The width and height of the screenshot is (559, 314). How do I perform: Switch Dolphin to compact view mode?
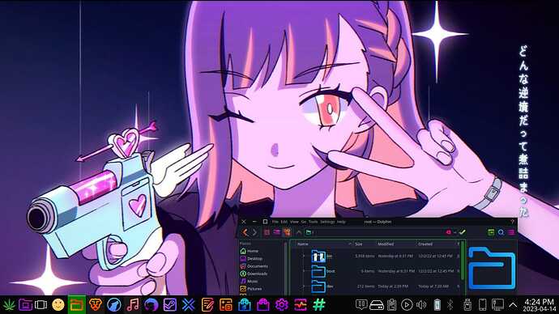tap(276, 232)
